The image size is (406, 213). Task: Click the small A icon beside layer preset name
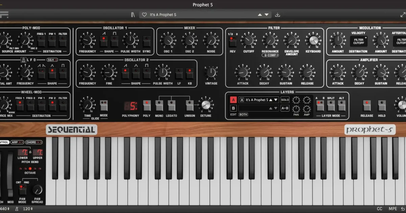[242, 100]
